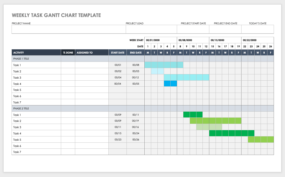This screenshot has width=285, height=177.
Task: Click the TODAY'S DATE field
Action: point(257,29)
